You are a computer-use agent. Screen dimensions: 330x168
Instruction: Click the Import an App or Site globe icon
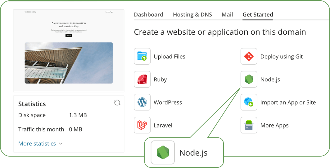pos(249,102)
